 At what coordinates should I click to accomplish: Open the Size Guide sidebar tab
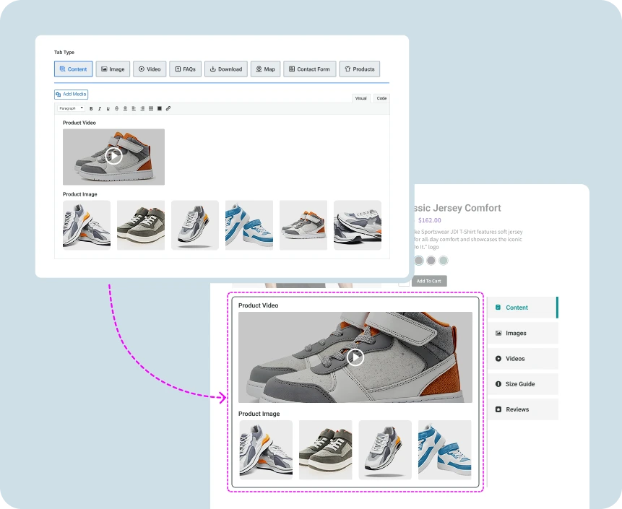pyautogui.click(x=520, y=384)
